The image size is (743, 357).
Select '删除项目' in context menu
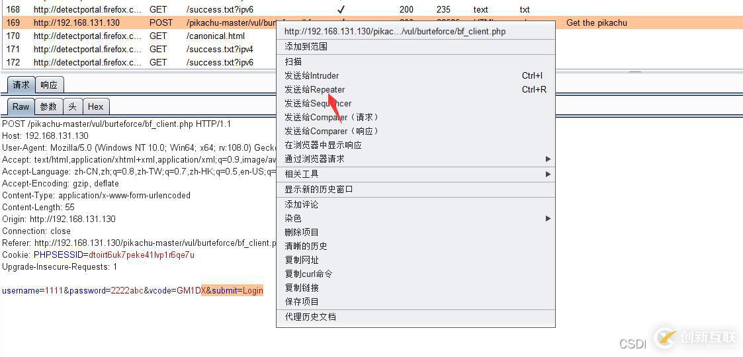click(x=415, y=233)
